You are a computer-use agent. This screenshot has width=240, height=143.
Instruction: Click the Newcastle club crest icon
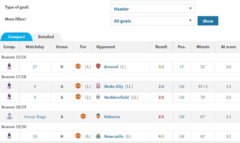pyautogui.click(x=98, y=136)
